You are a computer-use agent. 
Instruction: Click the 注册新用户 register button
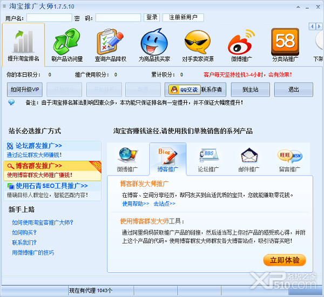point(183,17)
